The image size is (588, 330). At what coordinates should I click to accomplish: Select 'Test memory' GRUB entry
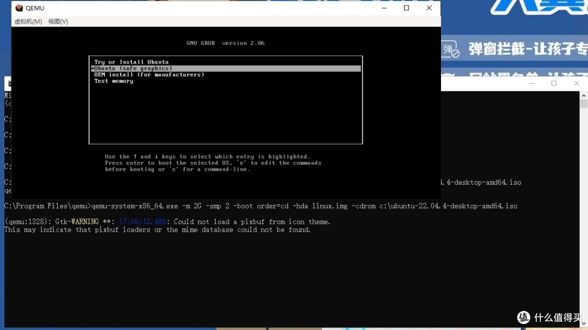(114, 81)
